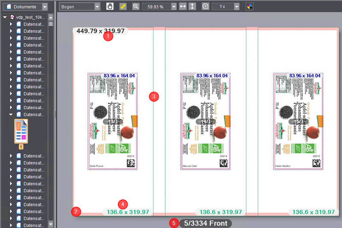The image size is (342, 228).
Task: Open the Bogen view mode dropdown
Action: (97, 7)
